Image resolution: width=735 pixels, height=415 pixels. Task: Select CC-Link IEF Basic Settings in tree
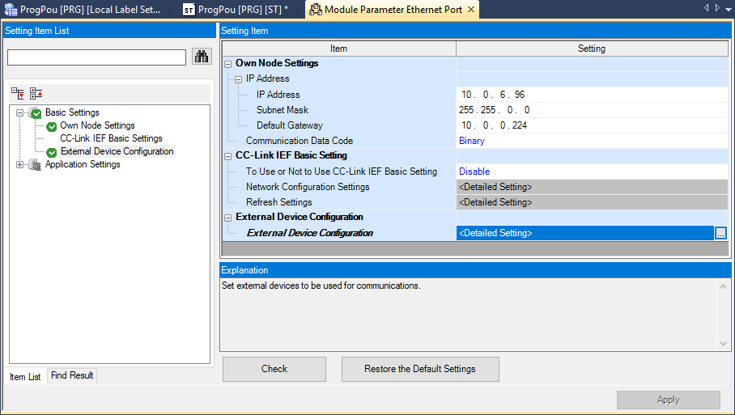coord(111,138)
